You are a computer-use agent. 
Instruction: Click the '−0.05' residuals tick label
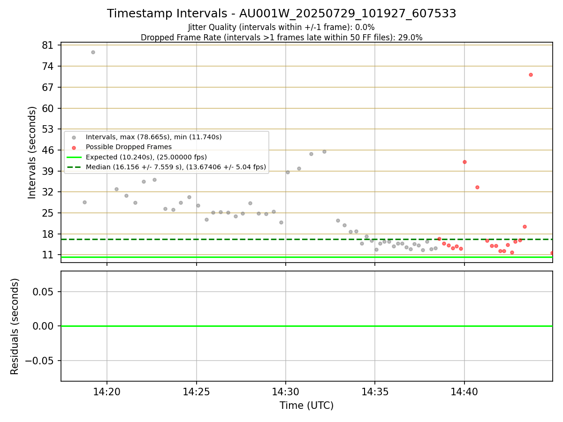pyautogui.click(x=39, y=361)
